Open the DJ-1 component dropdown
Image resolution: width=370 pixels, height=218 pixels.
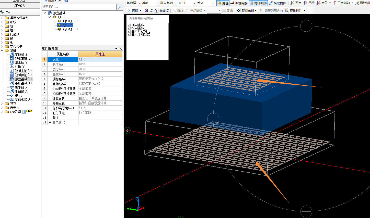coord(194,3)
